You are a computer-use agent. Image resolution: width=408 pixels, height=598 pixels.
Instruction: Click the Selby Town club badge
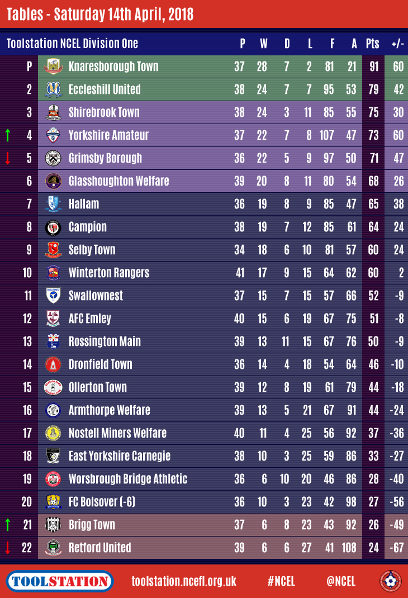pos(53,250)
